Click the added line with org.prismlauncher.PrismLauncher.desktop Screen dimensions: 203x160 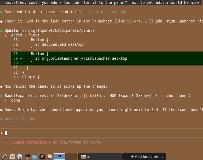[81, 58]
